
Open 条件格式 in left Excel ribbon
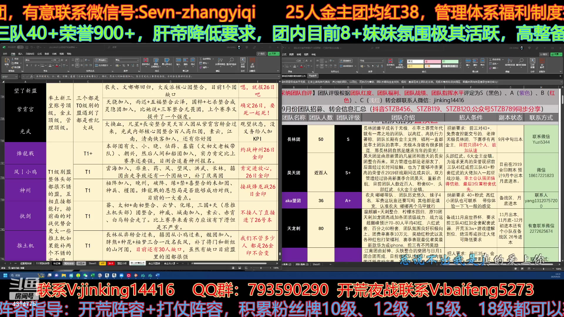[x=146, y=62]
